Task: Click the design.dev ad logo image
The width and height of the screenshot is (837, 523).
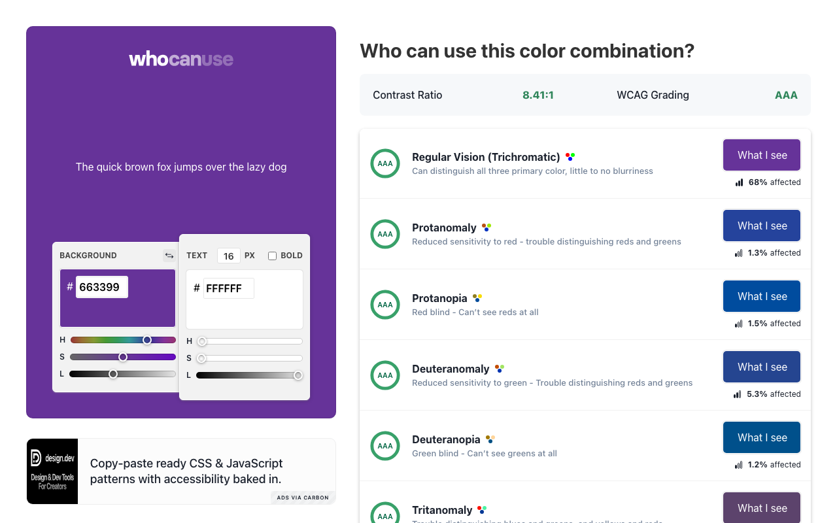Action: (x=52, y=471)
